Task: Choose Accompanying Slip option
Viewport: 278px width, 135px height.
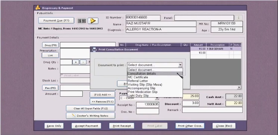Action: [155, 88]
